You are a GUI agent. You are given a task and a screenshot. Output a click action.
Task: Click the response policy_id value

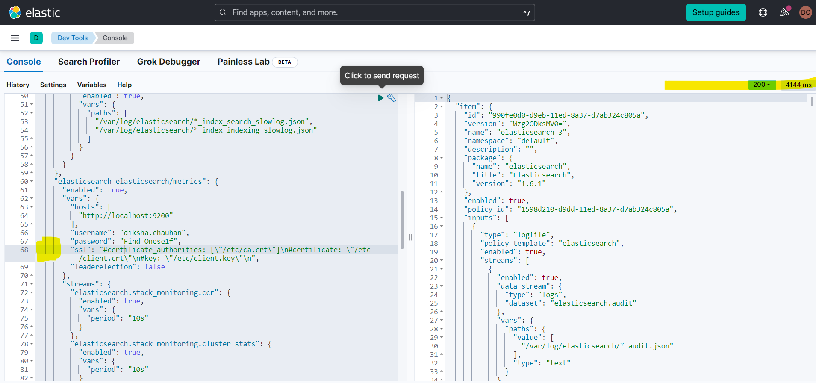(x=595, y=209)
